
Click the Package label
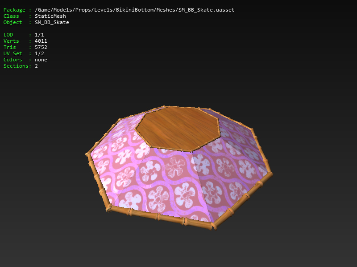coord(14,10)
